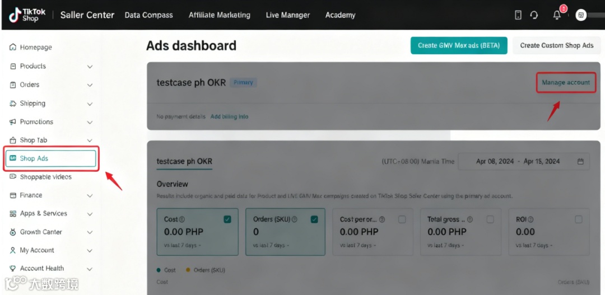Open the profile avatar menu

581,15
